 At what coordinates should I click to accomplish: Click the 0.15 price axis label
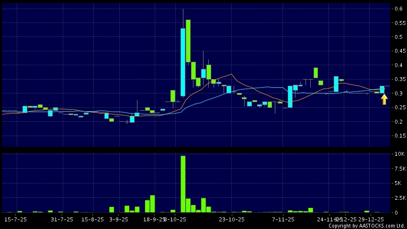[x=397, y=136]
